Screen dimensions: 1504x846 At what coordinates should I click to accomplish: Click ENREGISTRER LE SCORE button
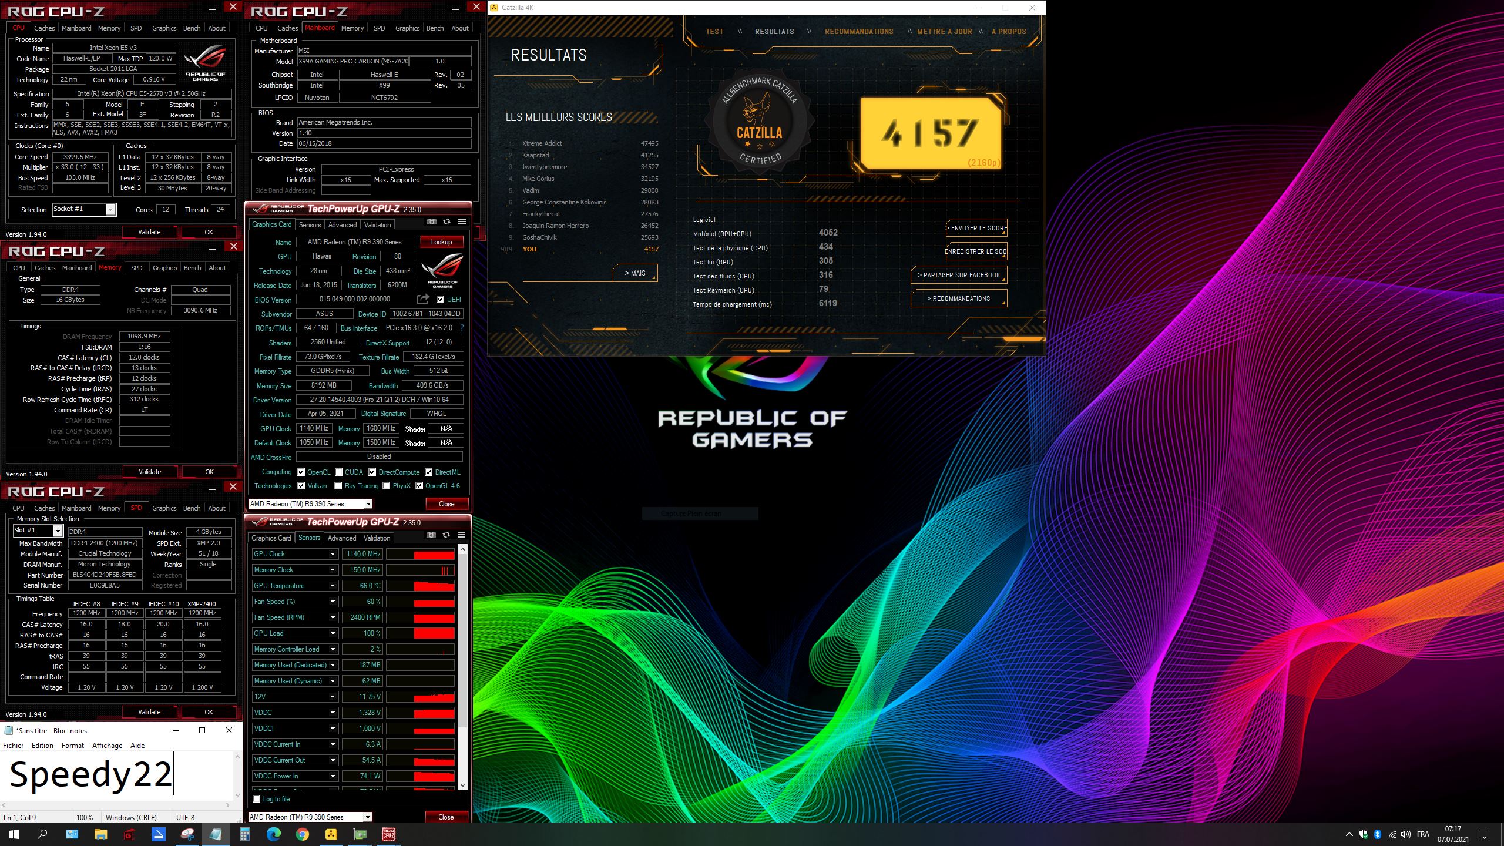point(976,251)
